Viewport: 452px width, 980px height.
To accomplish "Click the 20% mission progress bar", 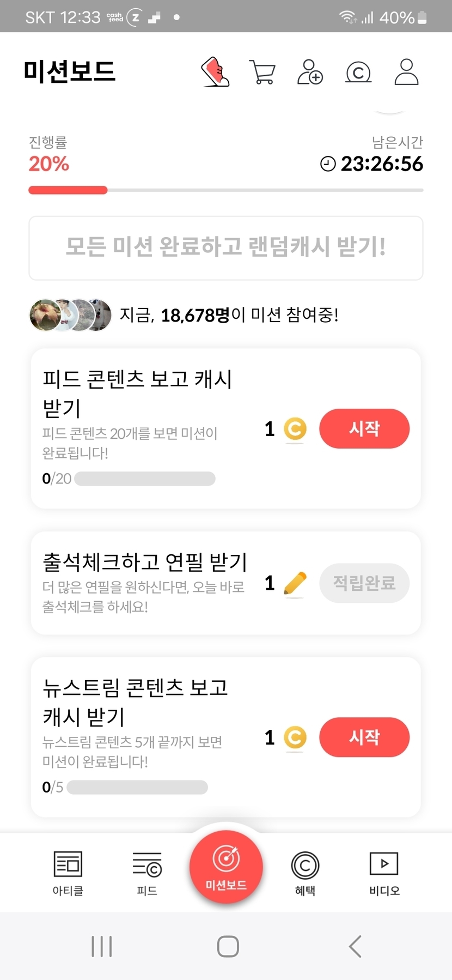I will pos(226,190).
